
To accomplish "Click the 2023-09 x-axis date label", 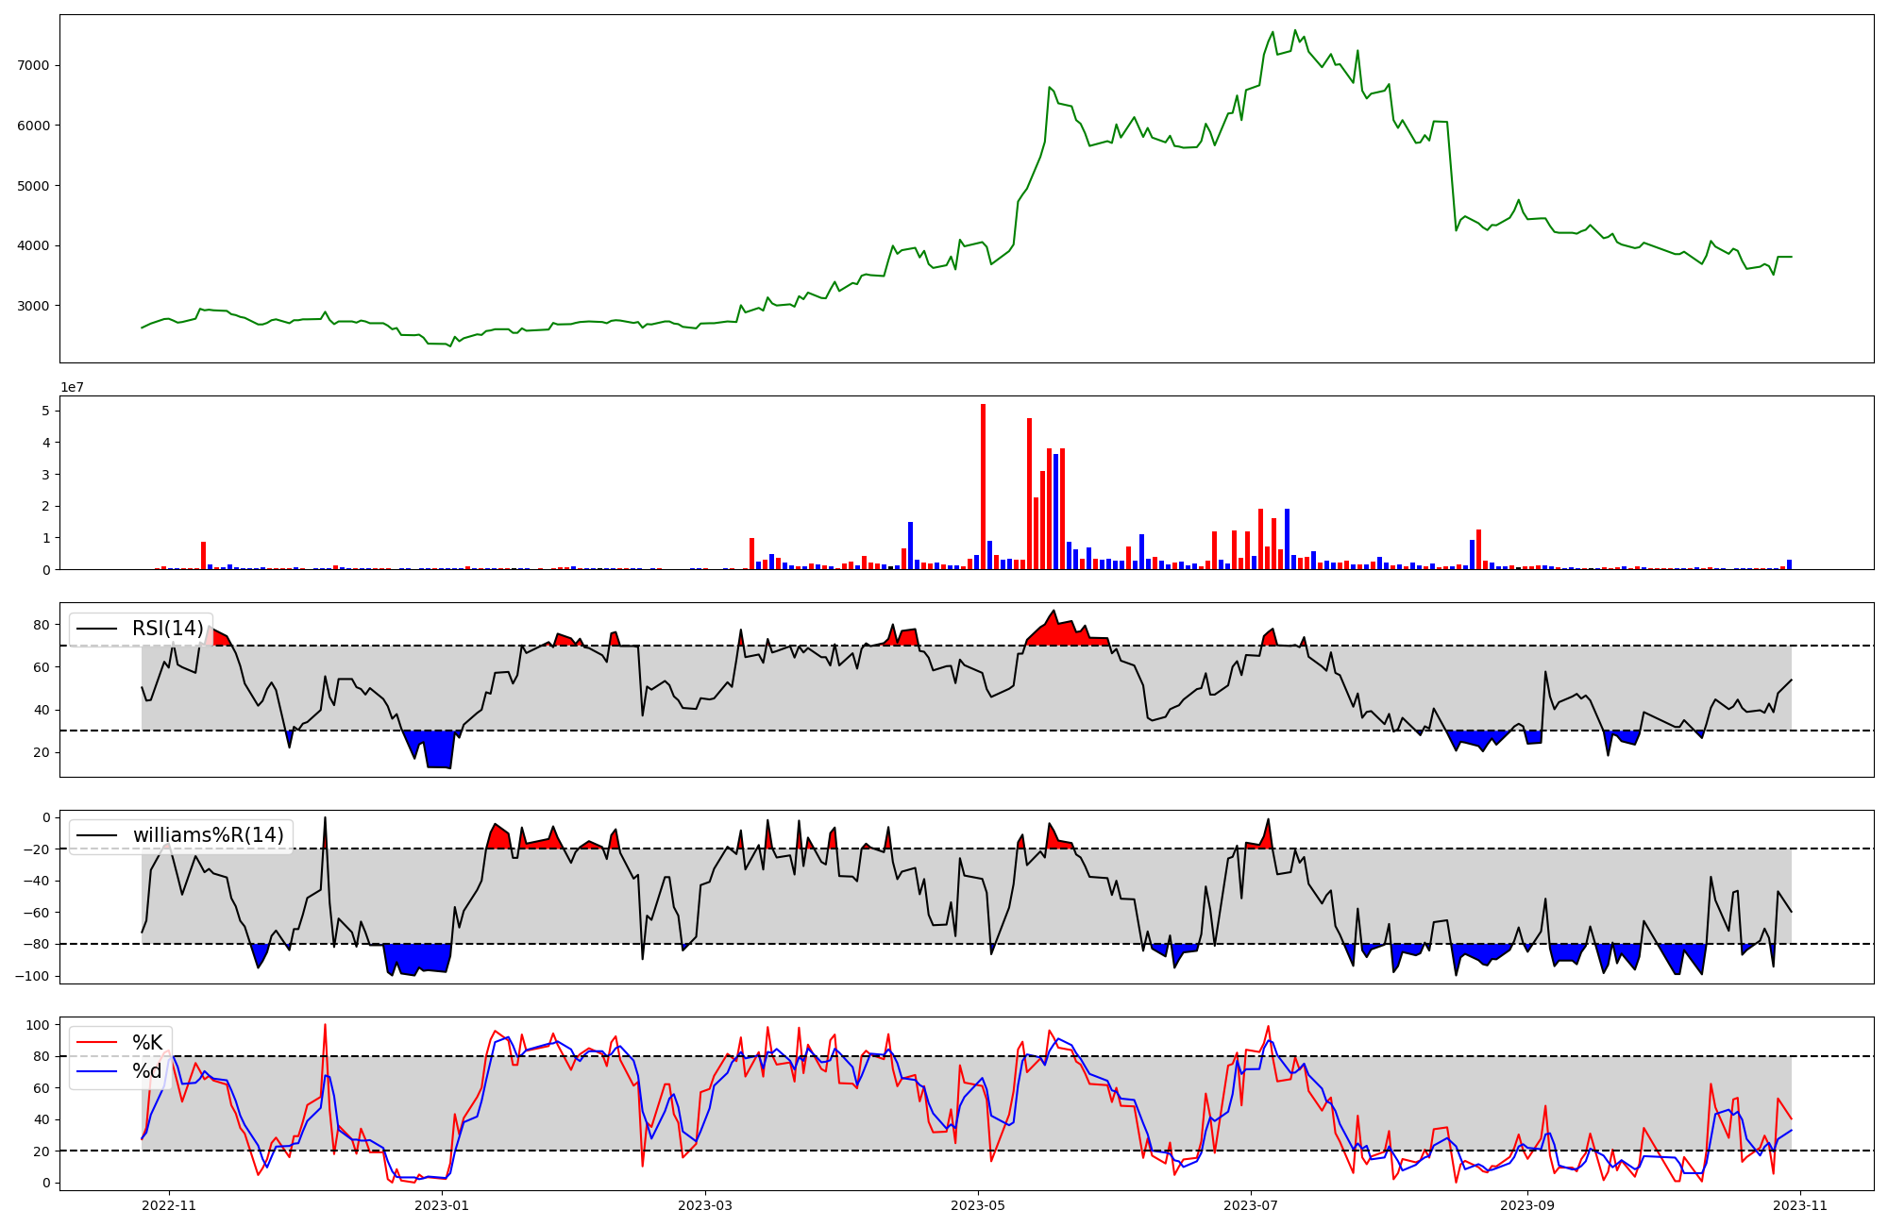I will (1526, 1205).
